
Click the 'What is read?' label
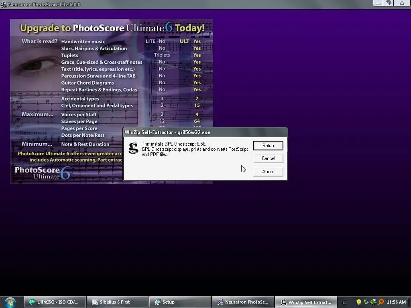[39, 41]
